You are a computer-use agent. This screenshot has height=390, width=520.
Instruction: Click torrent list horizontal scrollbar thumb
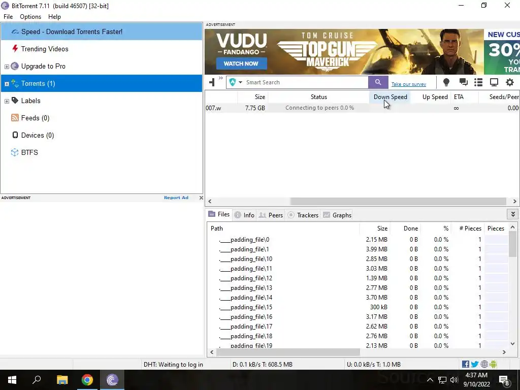coord(398,201)
